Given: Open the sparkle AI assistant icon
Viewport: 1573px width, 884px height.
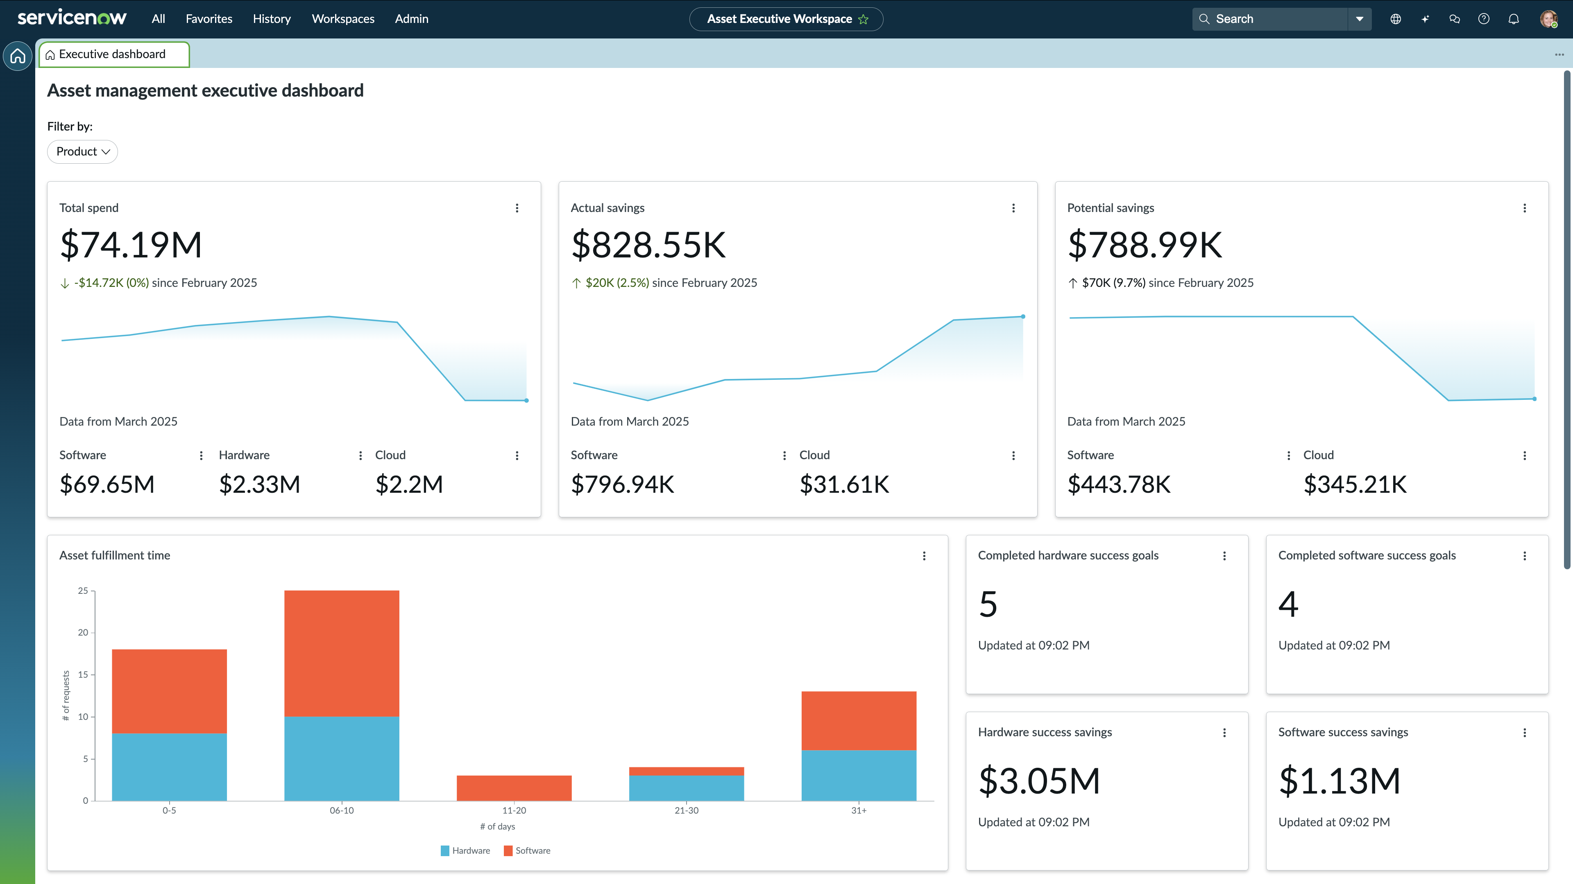Looking at the screenshot, I should point(1425,19).
